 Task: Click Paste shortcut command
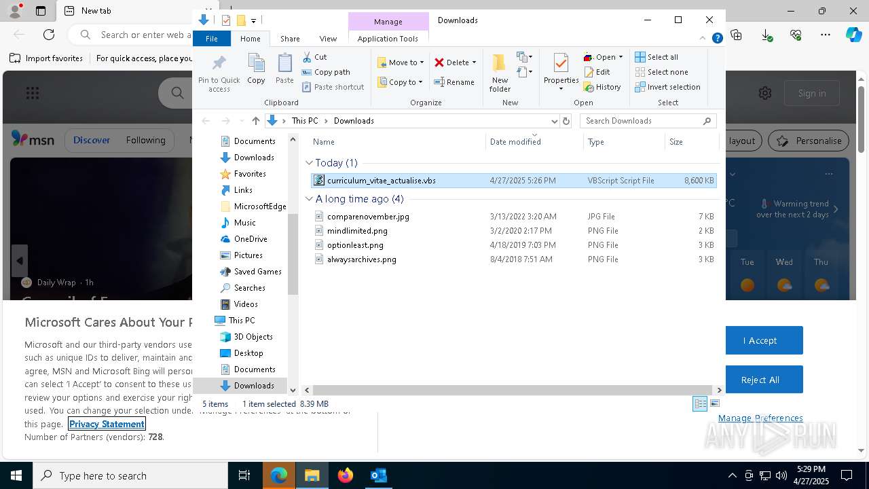[333, 87]
